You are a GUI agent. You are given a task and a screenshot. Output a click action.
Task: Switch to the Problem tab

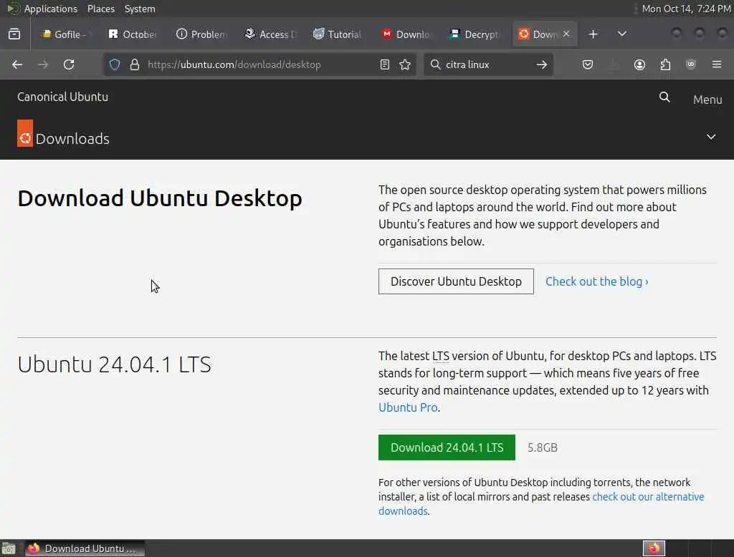pyautogui.click(x=201, y=34)
